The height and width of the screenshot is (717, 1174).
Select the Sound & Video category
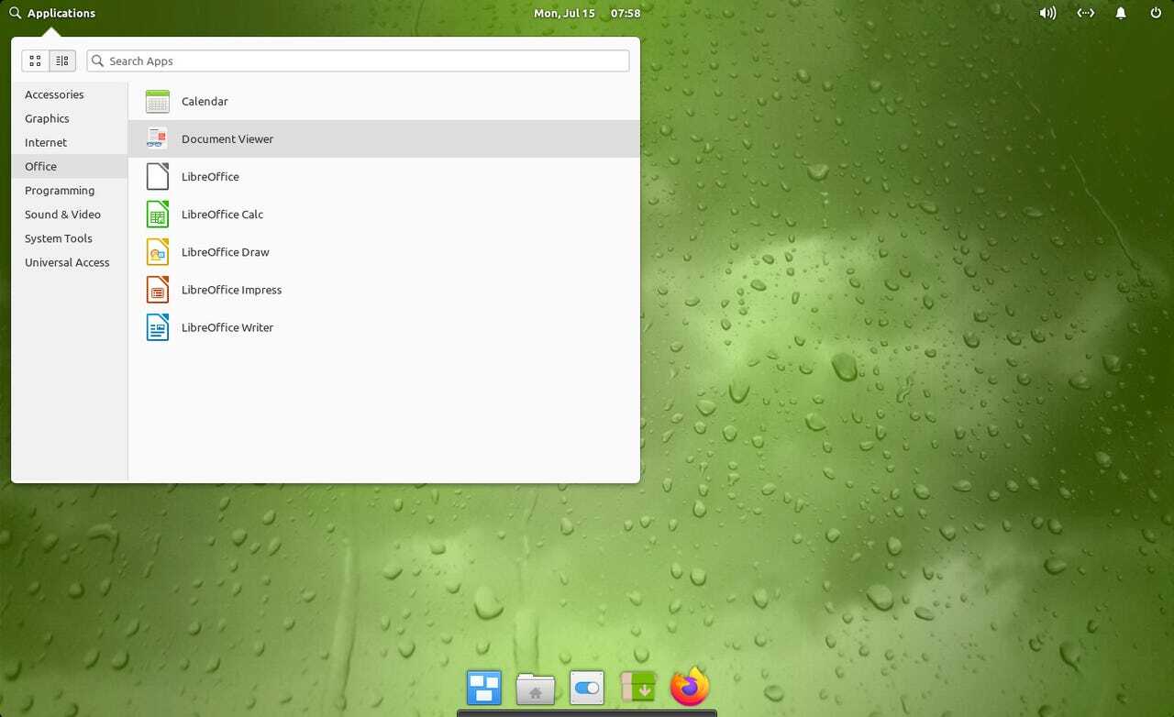click(x=62, y=215)
